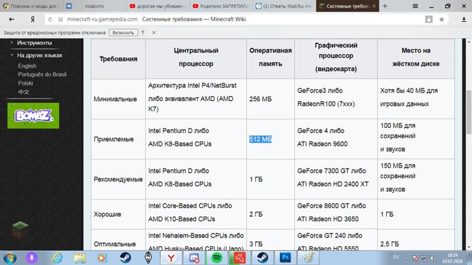The image size is (472, 265).
Task: Reload the page with the refresh icon
Action: coord(50,19)
